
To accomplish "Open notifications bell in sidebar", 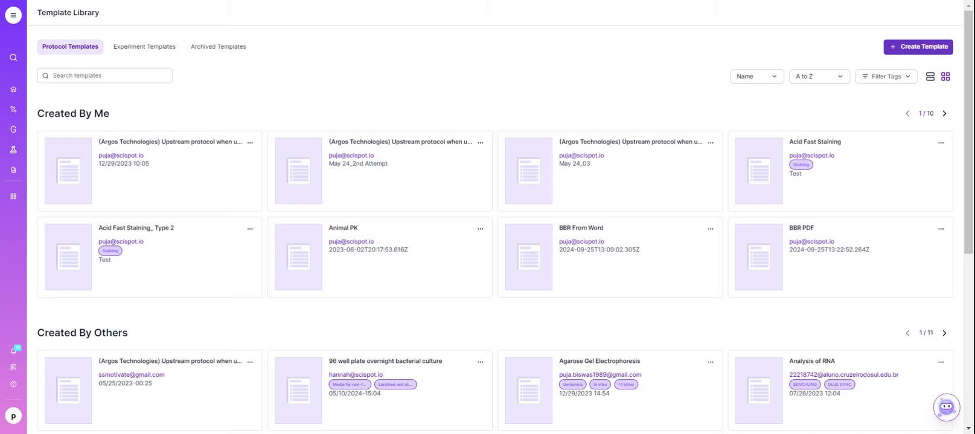I will 13,350.
